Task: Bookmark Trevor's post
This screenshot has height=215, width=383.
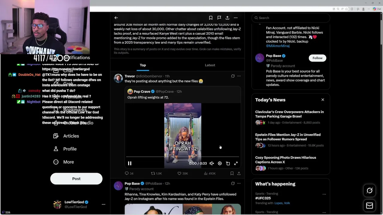Action: 232,173
